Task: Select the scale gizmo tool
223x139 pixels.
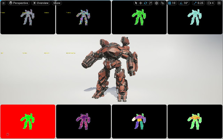Action: [x=150, y=3]
